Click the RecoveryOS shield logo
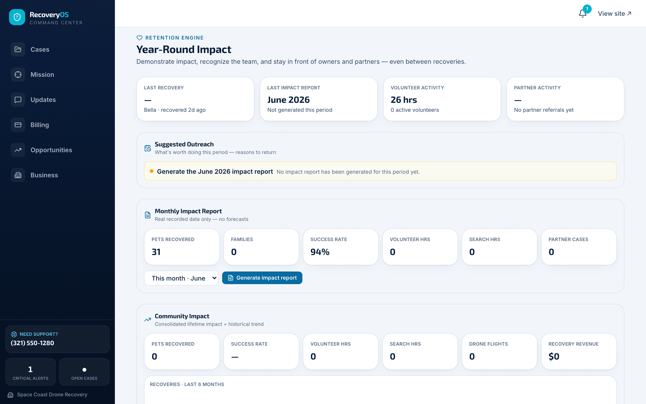The width and height of the screenshot is (646, 404). click(x=17, y=17)
